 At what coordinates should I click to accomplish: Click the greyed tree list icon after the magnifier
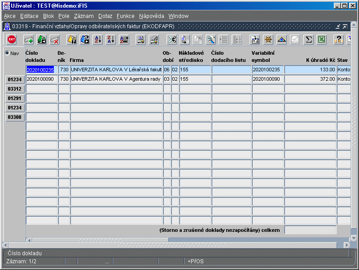[x=223, y=39]
